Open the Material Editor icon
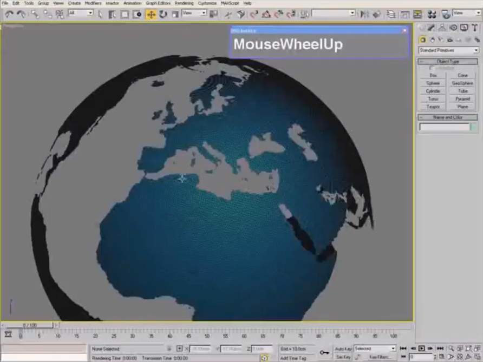 (432, 14)
